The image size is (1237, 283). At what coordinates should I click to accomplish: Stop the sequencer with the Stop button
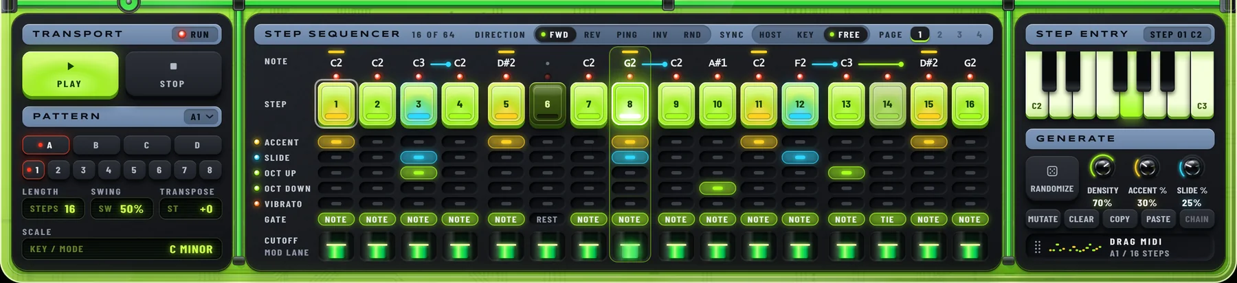(173, 74)
